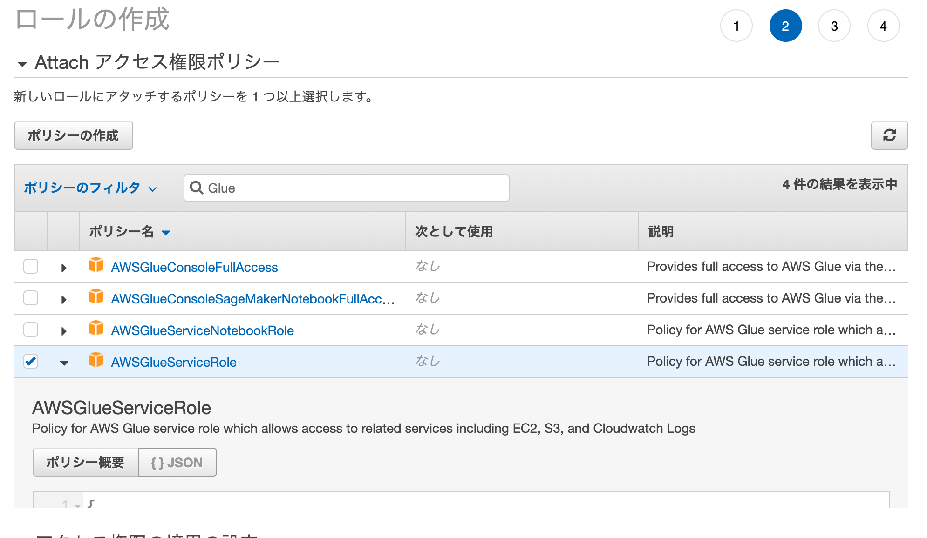This screenshot has height=538, width=927.
Task: Check the AWSGlueConsoleFullAccess checkbox
Action: tap(31, 266)
